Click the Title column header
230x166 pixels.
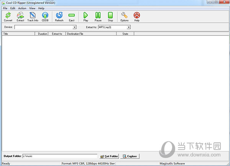click(x=18, y=34)
